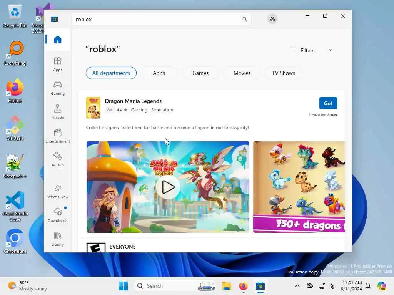Select the Notepad++ desktop shortcut

coord(15,166)
